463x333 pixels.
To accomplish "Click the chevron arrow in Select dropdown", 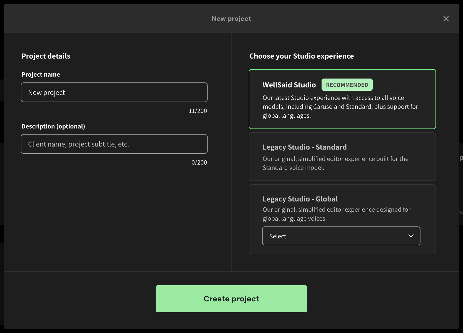I will (411, 236).
